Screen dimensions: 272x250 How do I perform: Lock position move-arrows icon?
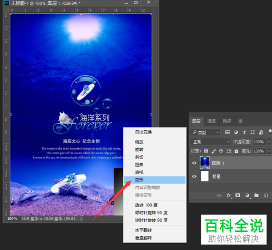[221, 151]
